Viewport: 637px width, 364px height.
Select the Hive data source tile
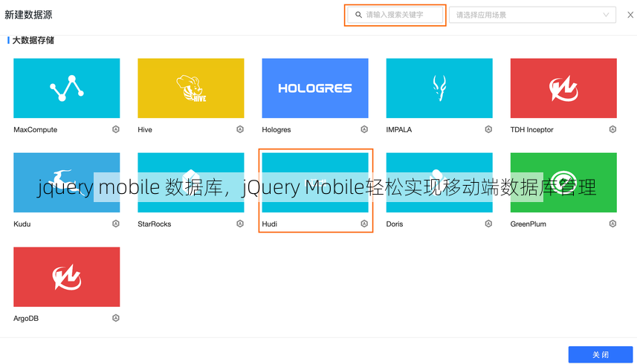click(x=191, y=88)
